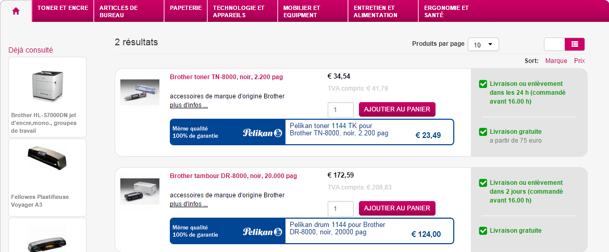609x252 pixels.
Task: Switch to the list view icon
Action: click(575, 44)
